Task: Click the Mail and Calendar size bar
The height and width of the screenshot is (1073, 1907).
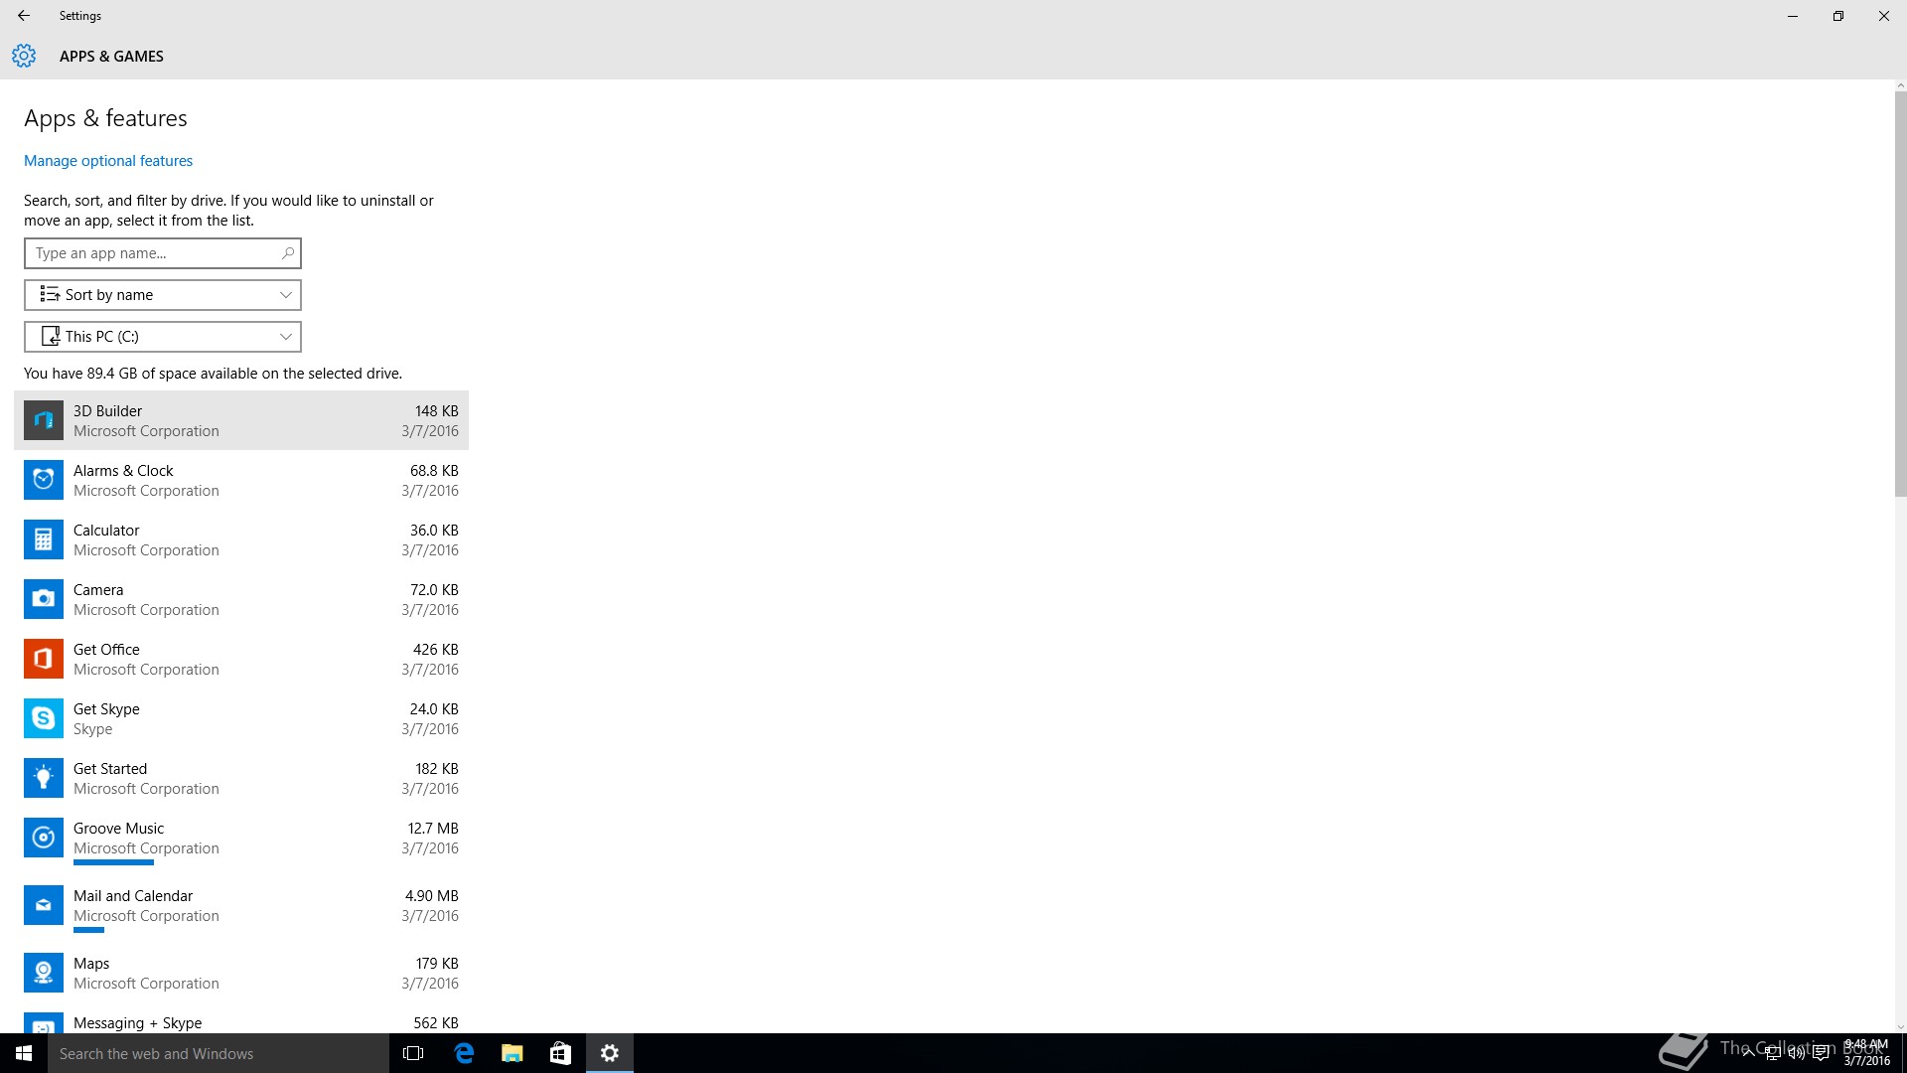Action: point(88,930)
